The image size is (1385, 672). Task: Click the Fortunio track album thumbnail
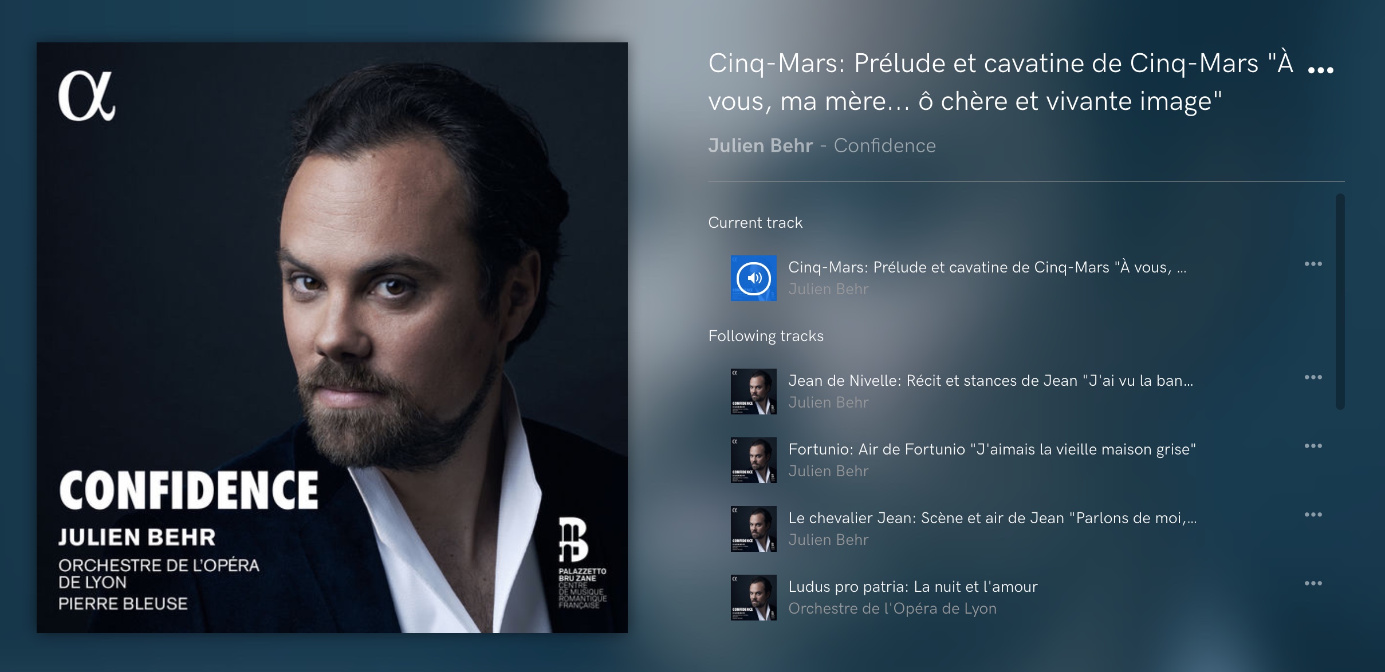pyautogui.click(x=754, y=460)
